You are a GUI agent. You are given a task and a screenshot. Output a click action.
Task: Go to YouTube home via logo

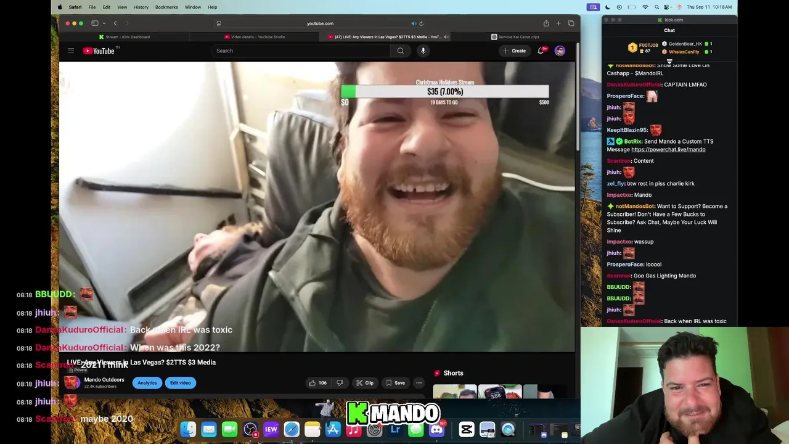[99, 51]
